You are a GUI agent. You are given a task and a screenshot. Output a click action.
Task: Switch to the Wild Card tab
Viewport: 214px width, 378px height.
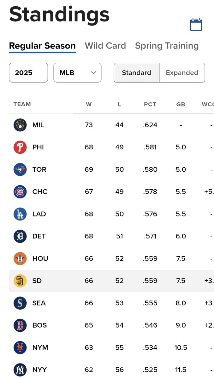click(x=105, y=46)
